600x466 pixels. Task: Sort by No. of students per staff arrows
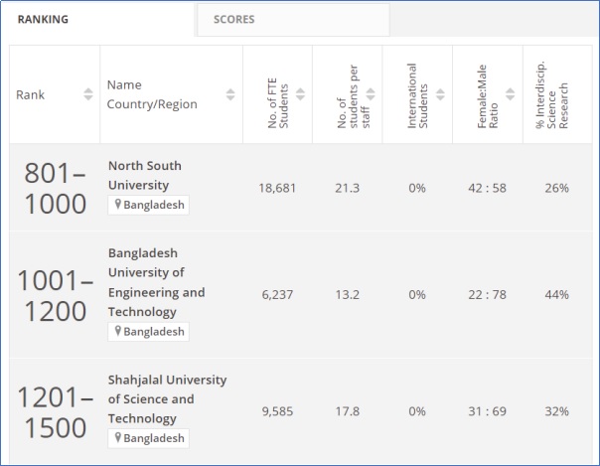pos(371,94)
